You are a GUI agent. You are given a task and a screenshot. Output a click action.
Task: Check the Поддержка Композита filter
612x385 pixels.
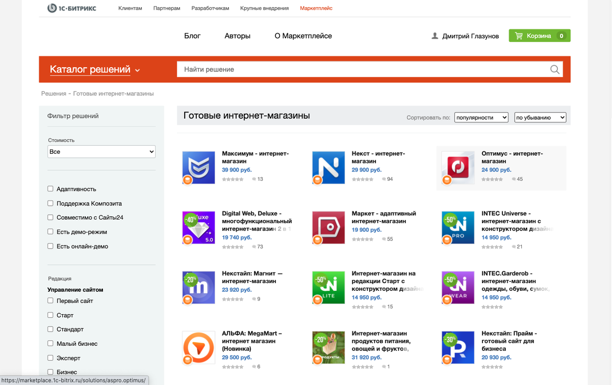pos(50,203)
